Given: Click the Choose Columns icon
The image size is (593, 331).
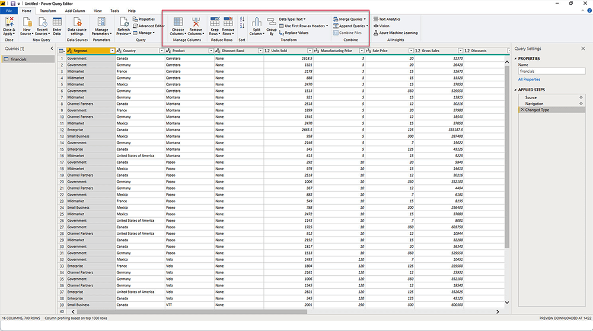Looking at the screenshot, I should 178,22.
